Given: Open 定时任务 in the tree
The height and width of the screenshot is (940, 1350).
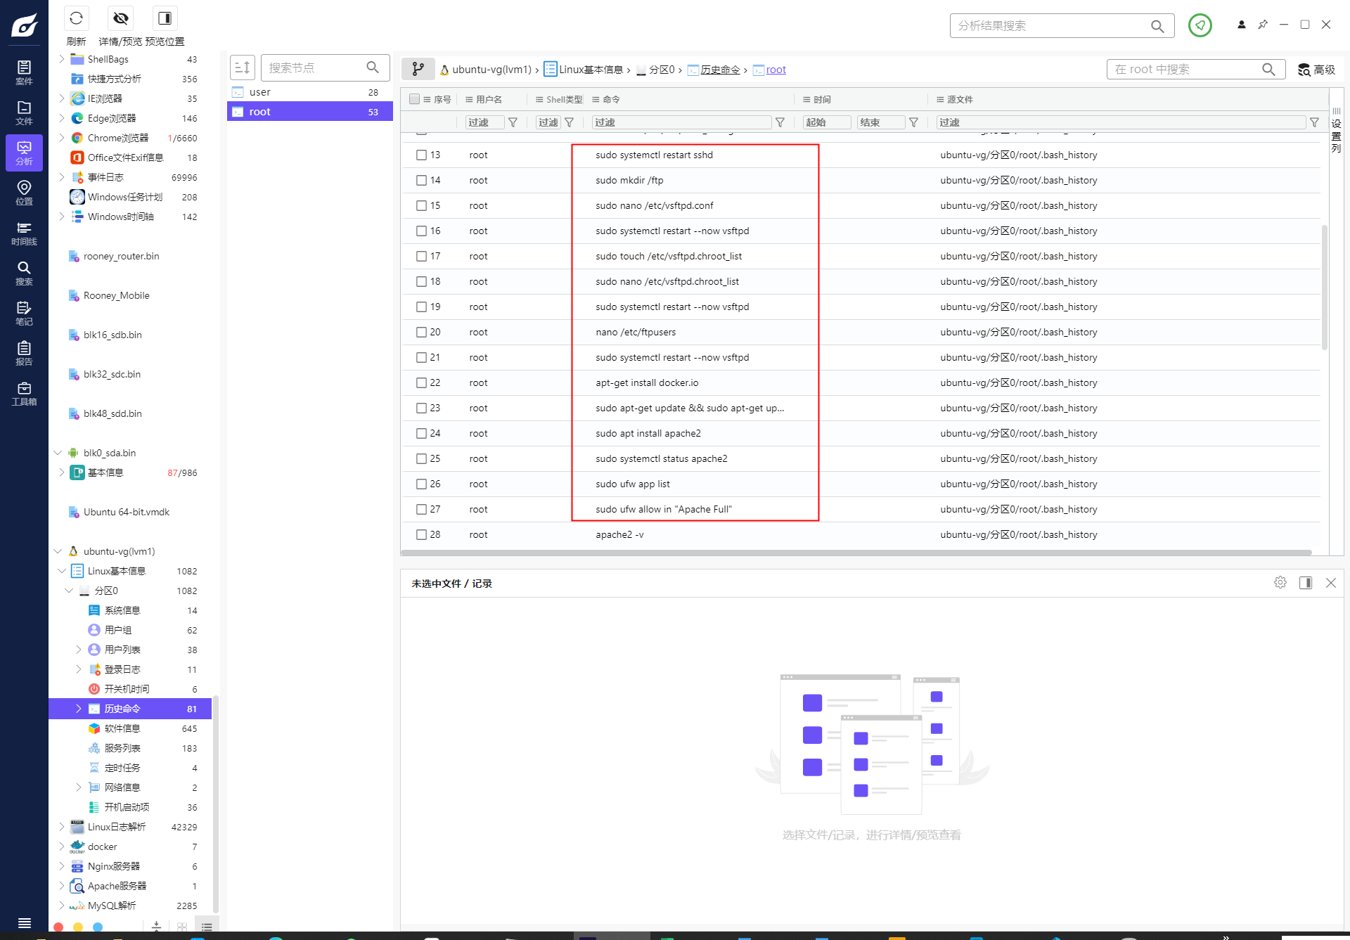Looking at the screenshot, I should 122,768.
